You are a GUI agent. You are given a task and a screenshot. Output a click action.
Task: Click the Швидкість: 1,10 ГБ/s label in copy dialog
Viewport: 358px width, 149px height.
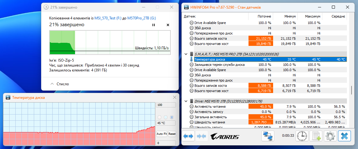[x=152, y=48]
